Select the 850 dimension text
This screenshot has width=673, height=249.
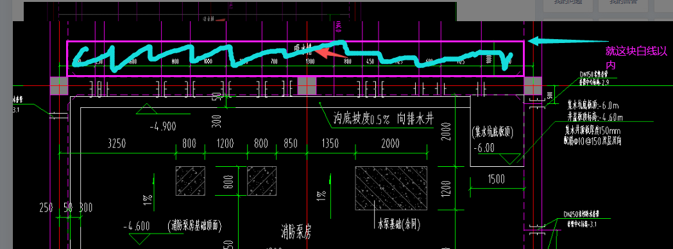291,143
